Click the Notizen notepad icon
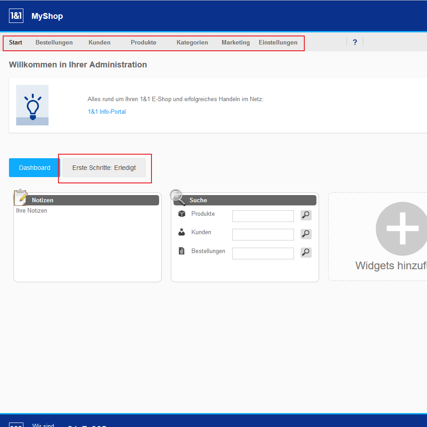427x427 pixels. 21,197
